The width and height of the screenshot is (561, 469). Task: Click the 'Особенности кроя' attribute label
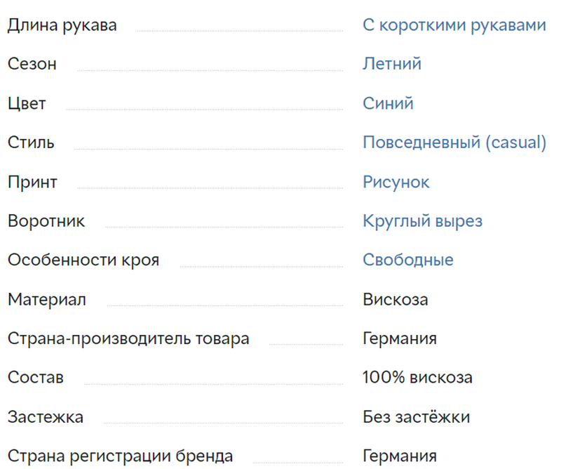(83, 260)
